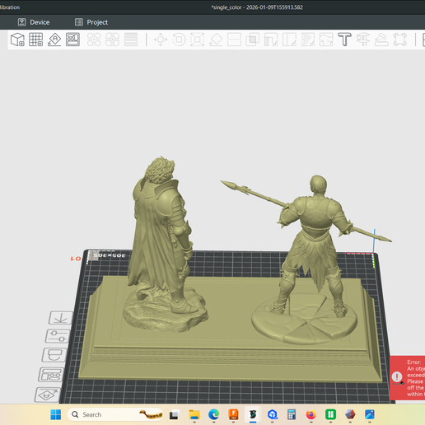Open the Windows Start menu
This screenshot has height=425, width=425.
[56, 414]
